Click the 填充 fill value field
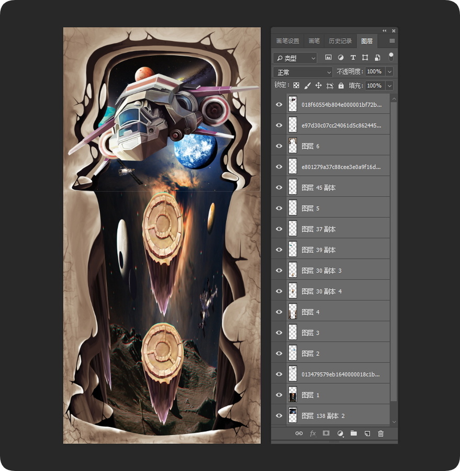The height and width of the screenshot is (471, 460). coord(375,86)
